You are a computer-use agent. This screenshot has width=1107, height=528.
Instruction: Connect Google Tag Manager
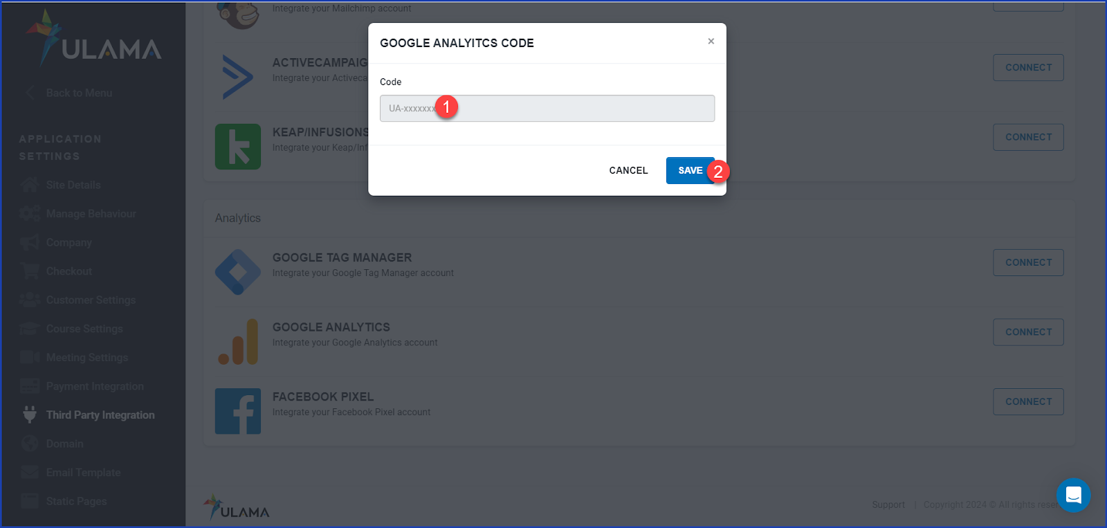coord(1028,262)
